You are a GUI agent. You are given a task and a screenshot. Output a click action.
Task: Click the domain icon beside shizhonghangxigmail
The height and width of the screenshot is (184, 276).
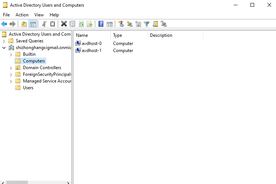[11, 48]
